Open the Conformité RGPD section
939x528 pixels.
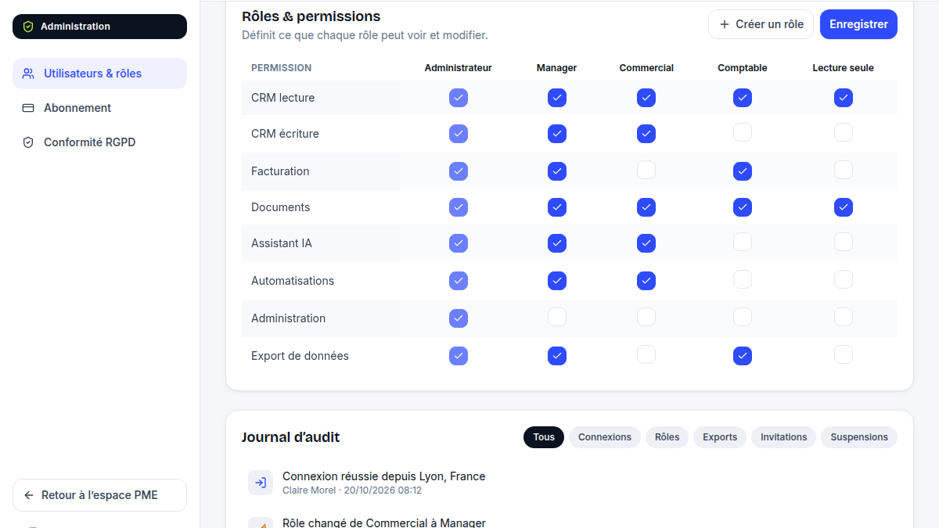99,142
